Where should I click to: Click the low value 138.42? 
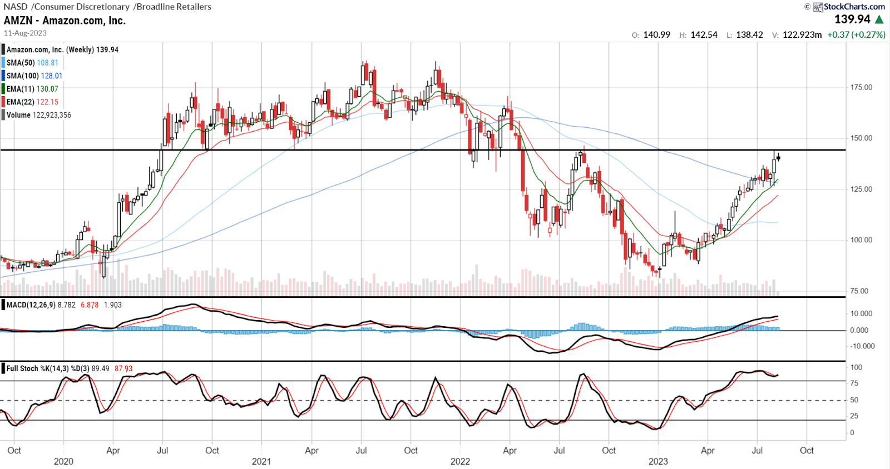coord(749,34)
